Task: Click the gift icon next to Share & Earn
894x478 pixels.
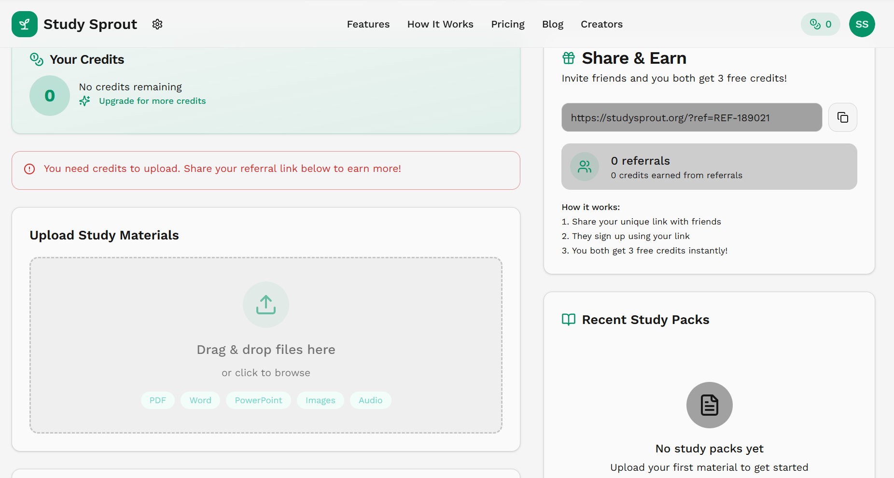Action: pyautogui.click(x=568, y=57)
